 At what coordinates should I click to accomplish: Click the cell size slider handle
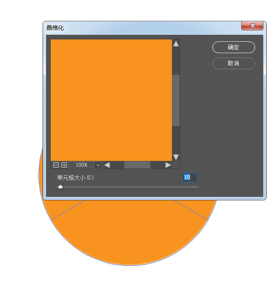(x=61, y=187)
